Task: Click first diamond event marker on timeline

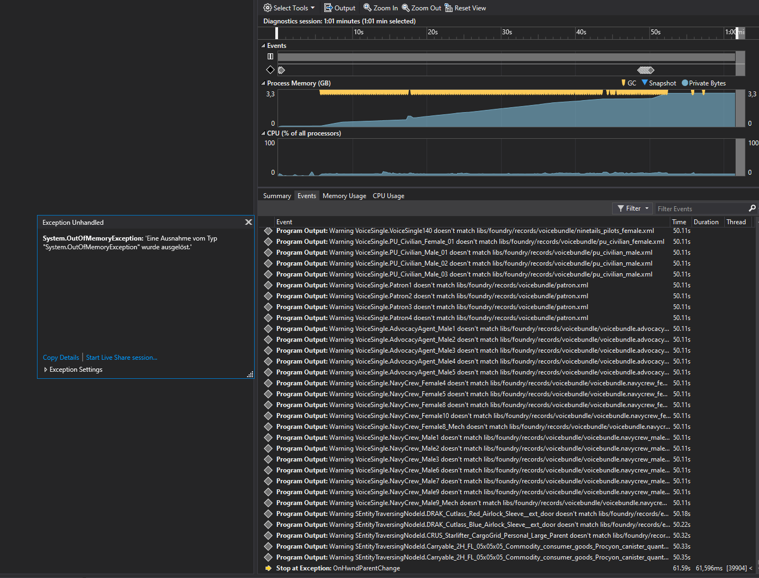Action: pos(281,70)
